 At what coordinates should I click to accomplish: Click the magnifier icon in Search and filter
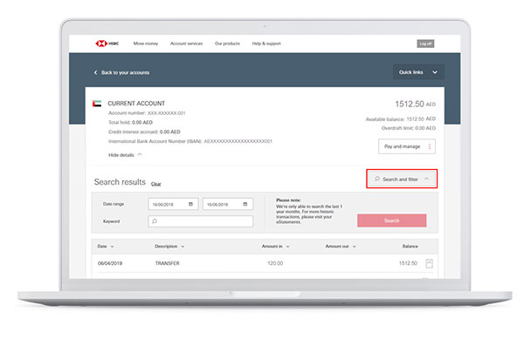377,179
